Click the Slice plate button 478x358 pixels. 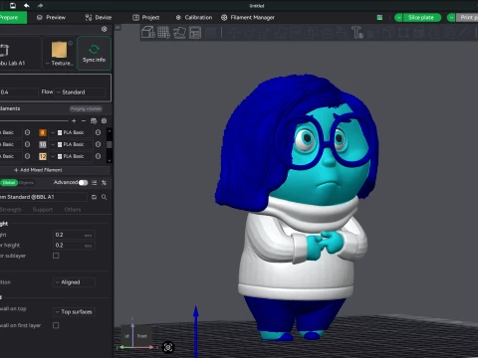[x=421, y=18]
